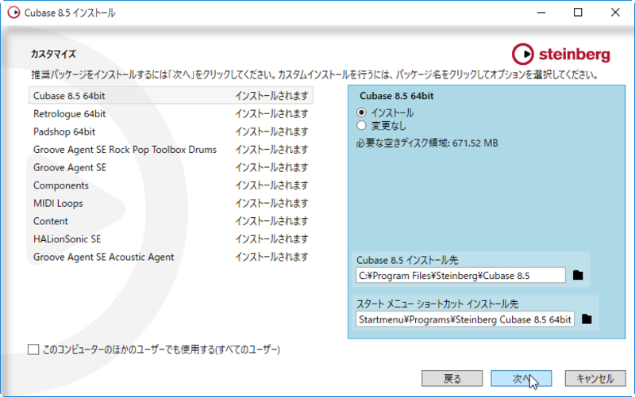This screenshot has width=635, height=397.
Task: Close the Cubase 8.5 installer window
Action: [615, 13]
